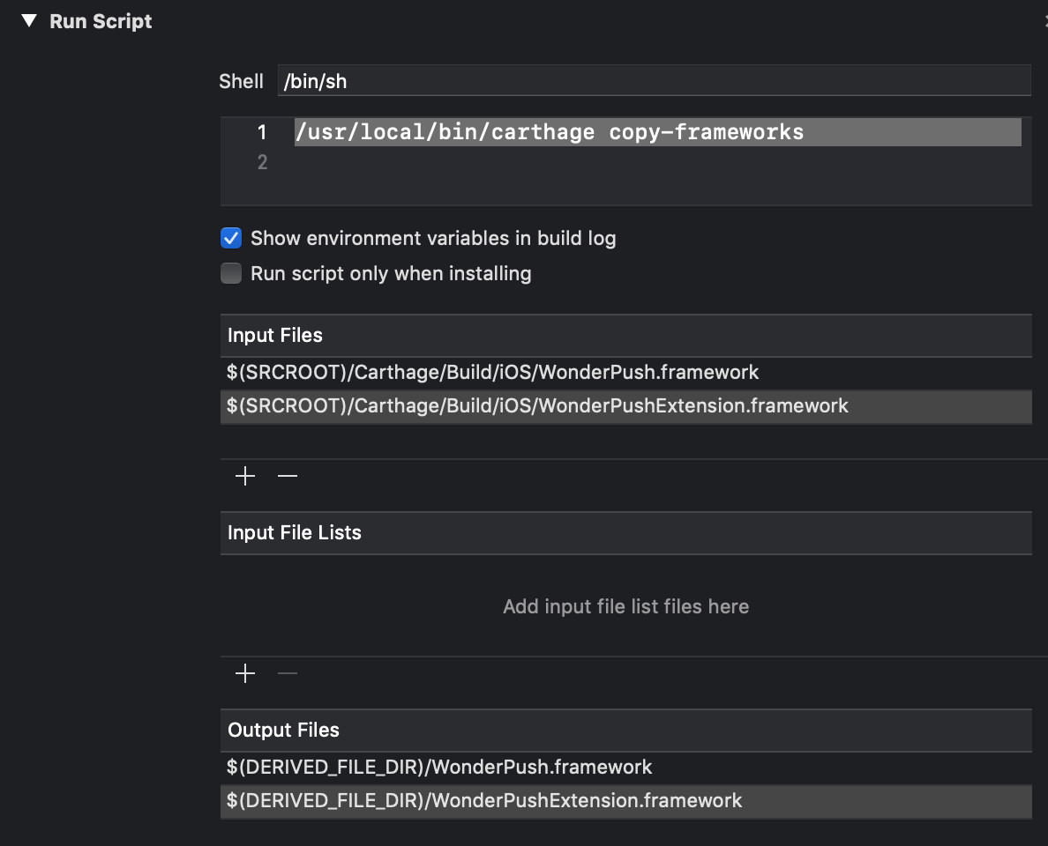Select $(DERIVED_FILE_DIR)/WonderPush.framework output row
Screen dimensions: 1048x846
(625, 768)
